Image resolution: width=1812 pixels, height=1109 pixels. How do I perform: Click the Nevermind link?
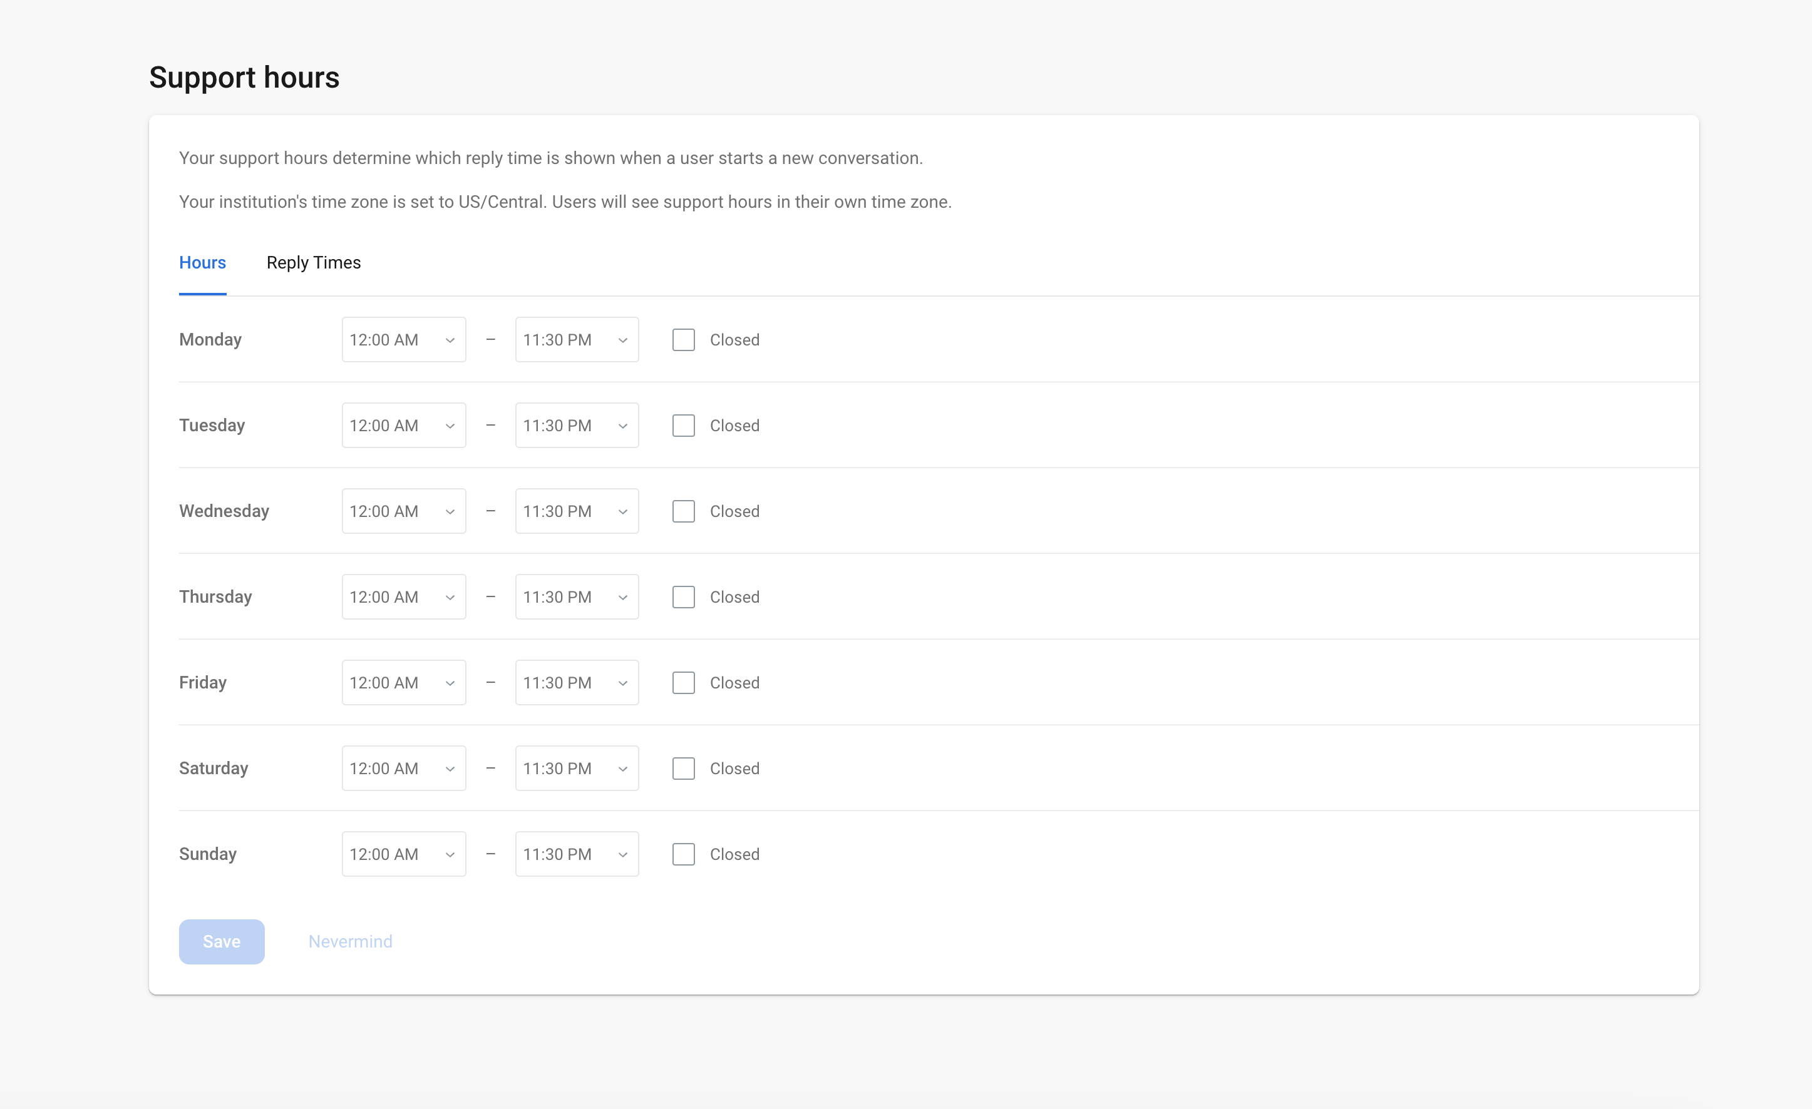point(350,941)
